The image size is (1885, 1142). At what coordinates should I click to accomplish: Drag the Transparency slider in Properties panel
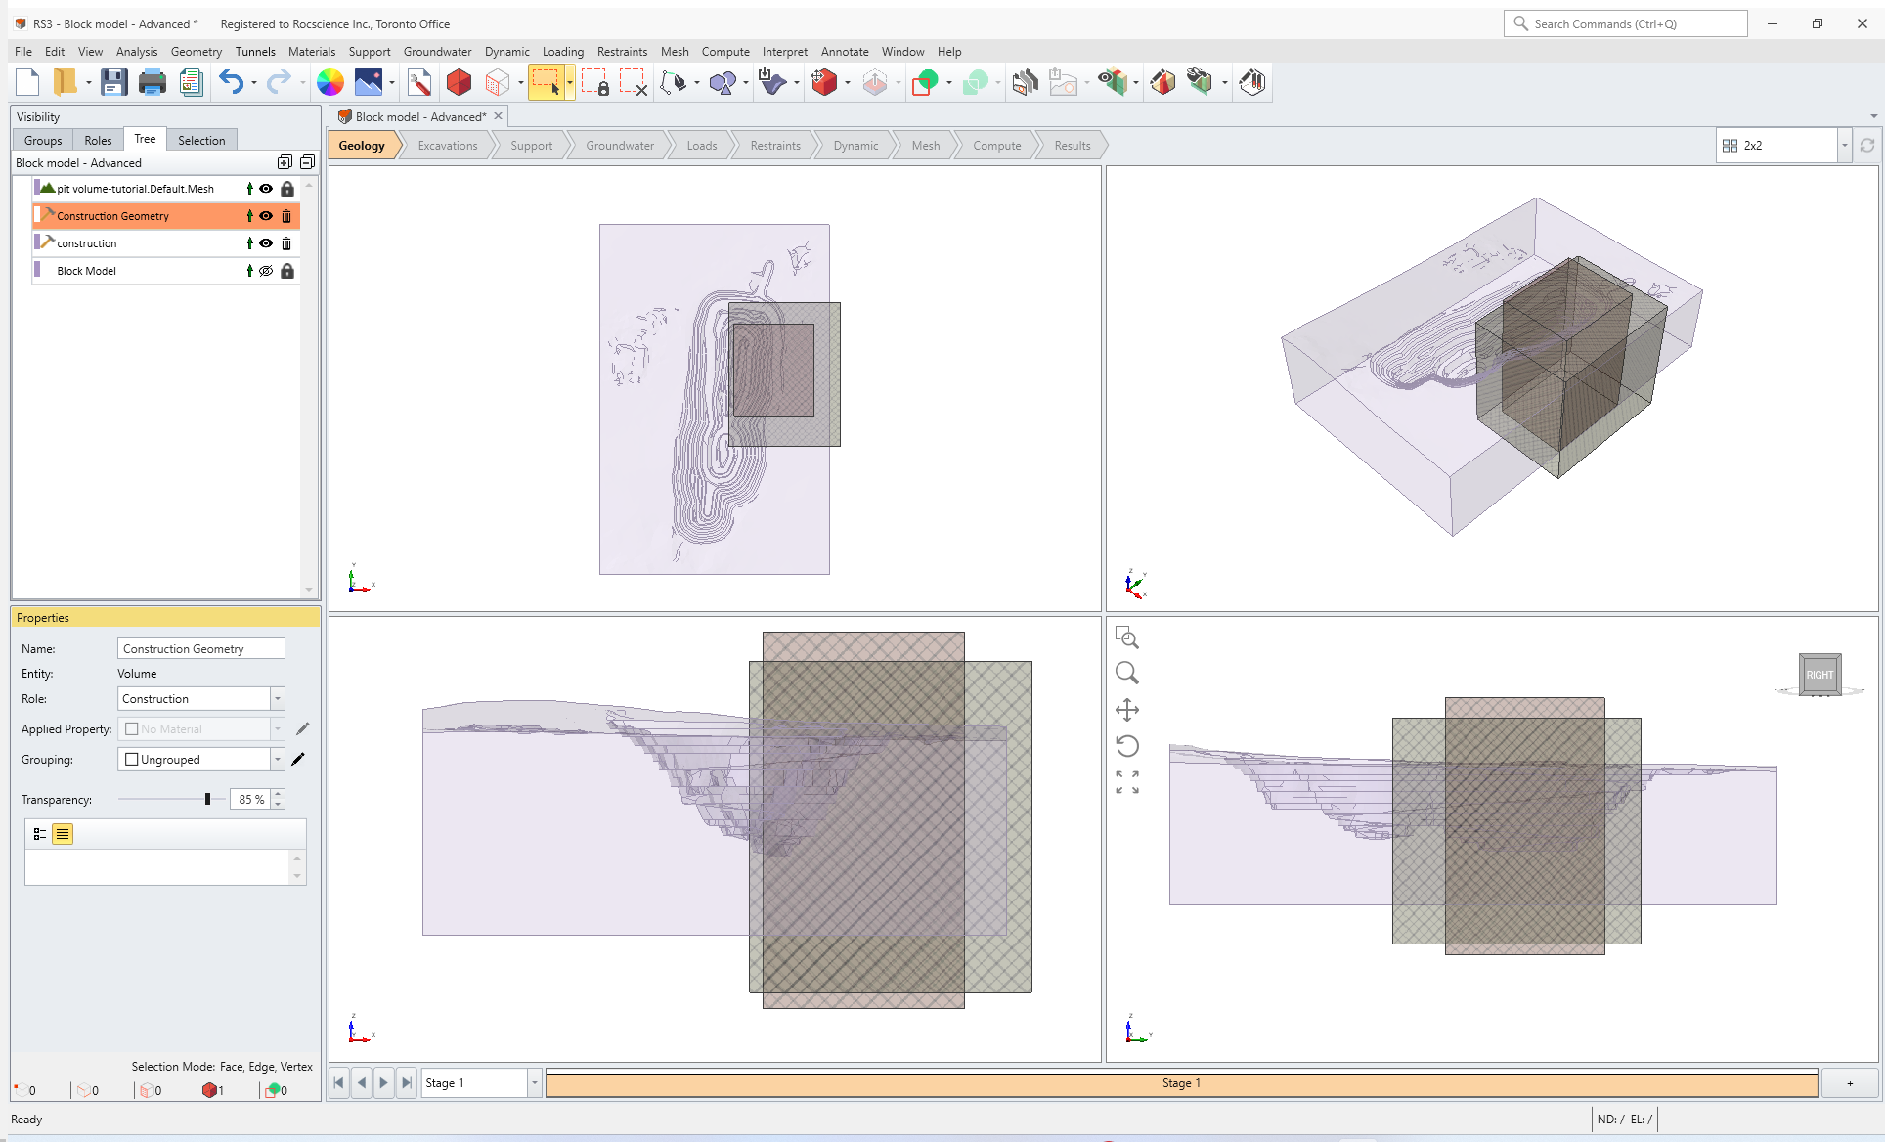pos(206,799)
